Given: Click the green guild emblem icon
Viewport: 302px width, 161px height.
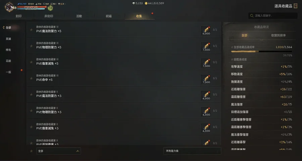Looking at the screenshot, I should (x=50, y=8).
